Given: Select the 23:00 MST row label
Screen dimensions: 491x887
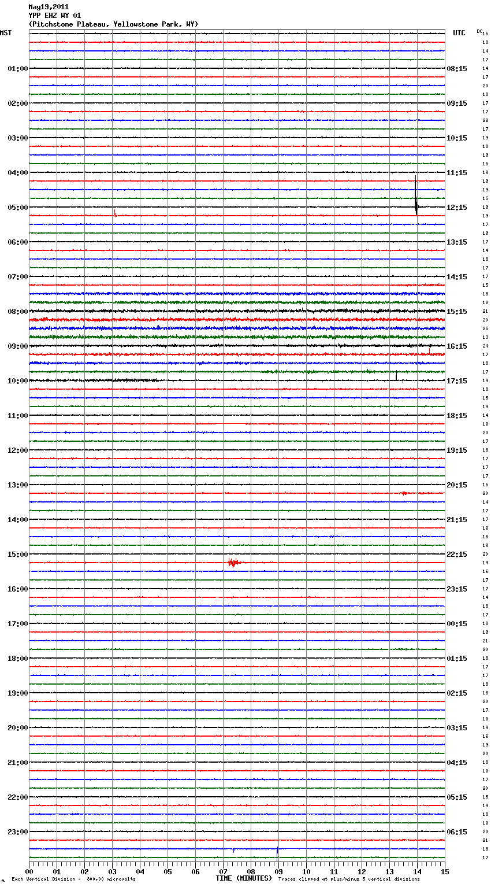Looking at the screenshot, I should point(18,832).
